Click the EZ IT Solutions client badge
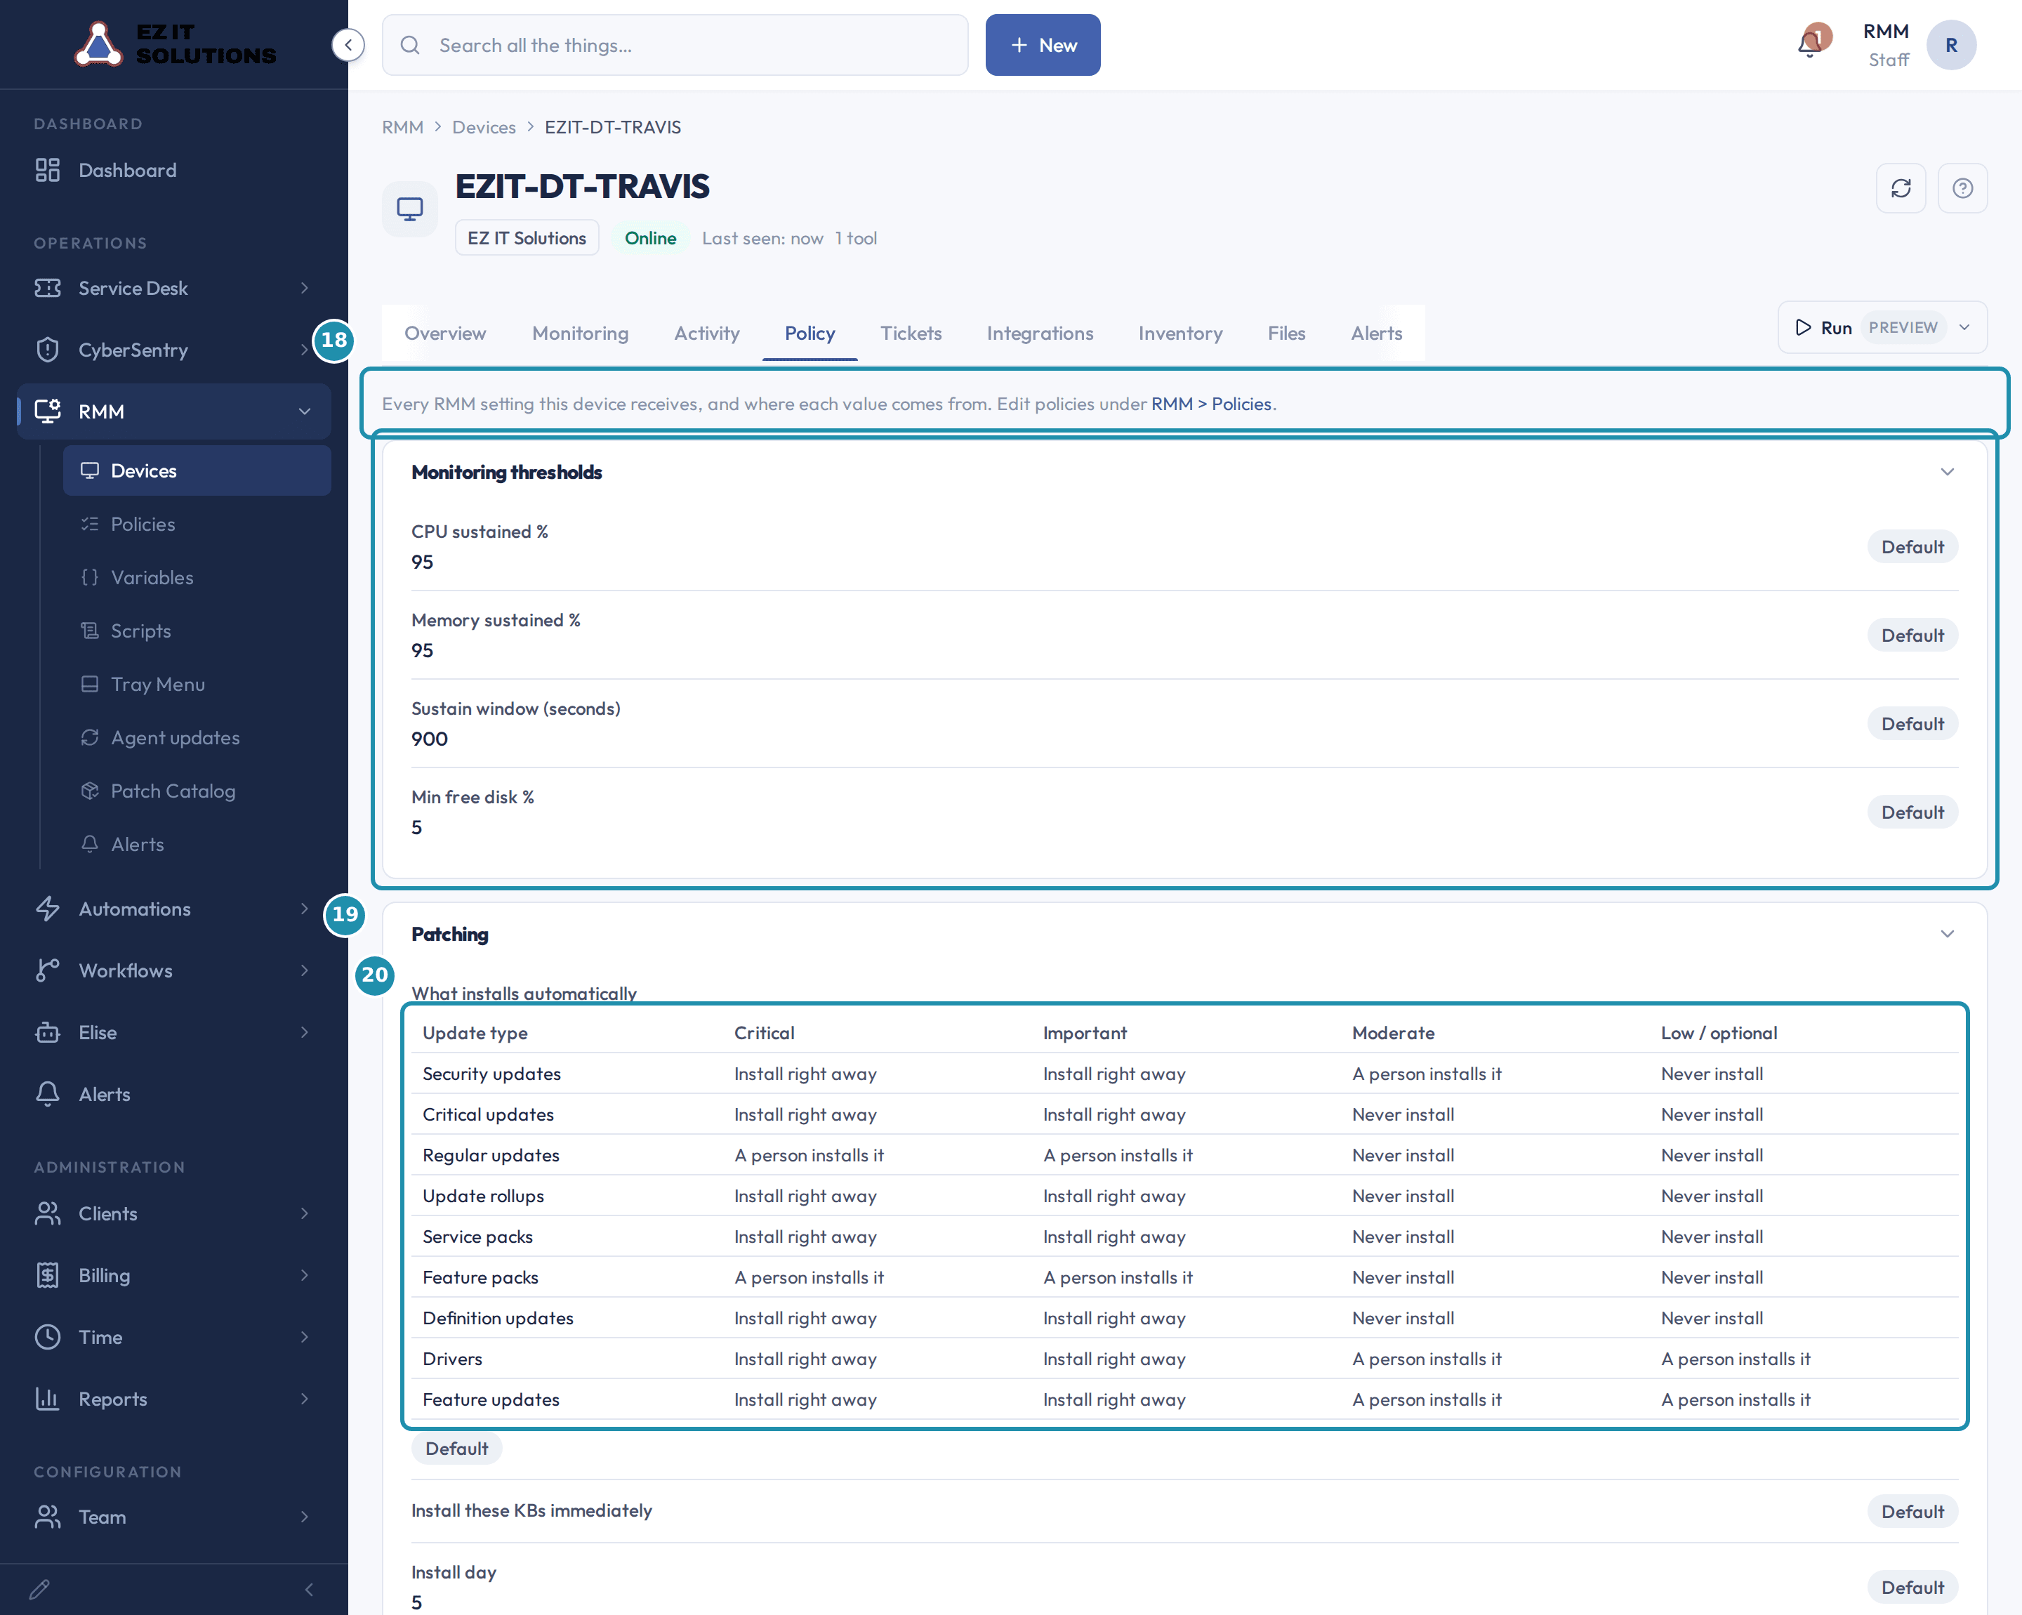This screenshot has width=2022, height=1615. (x=526, y=238)
